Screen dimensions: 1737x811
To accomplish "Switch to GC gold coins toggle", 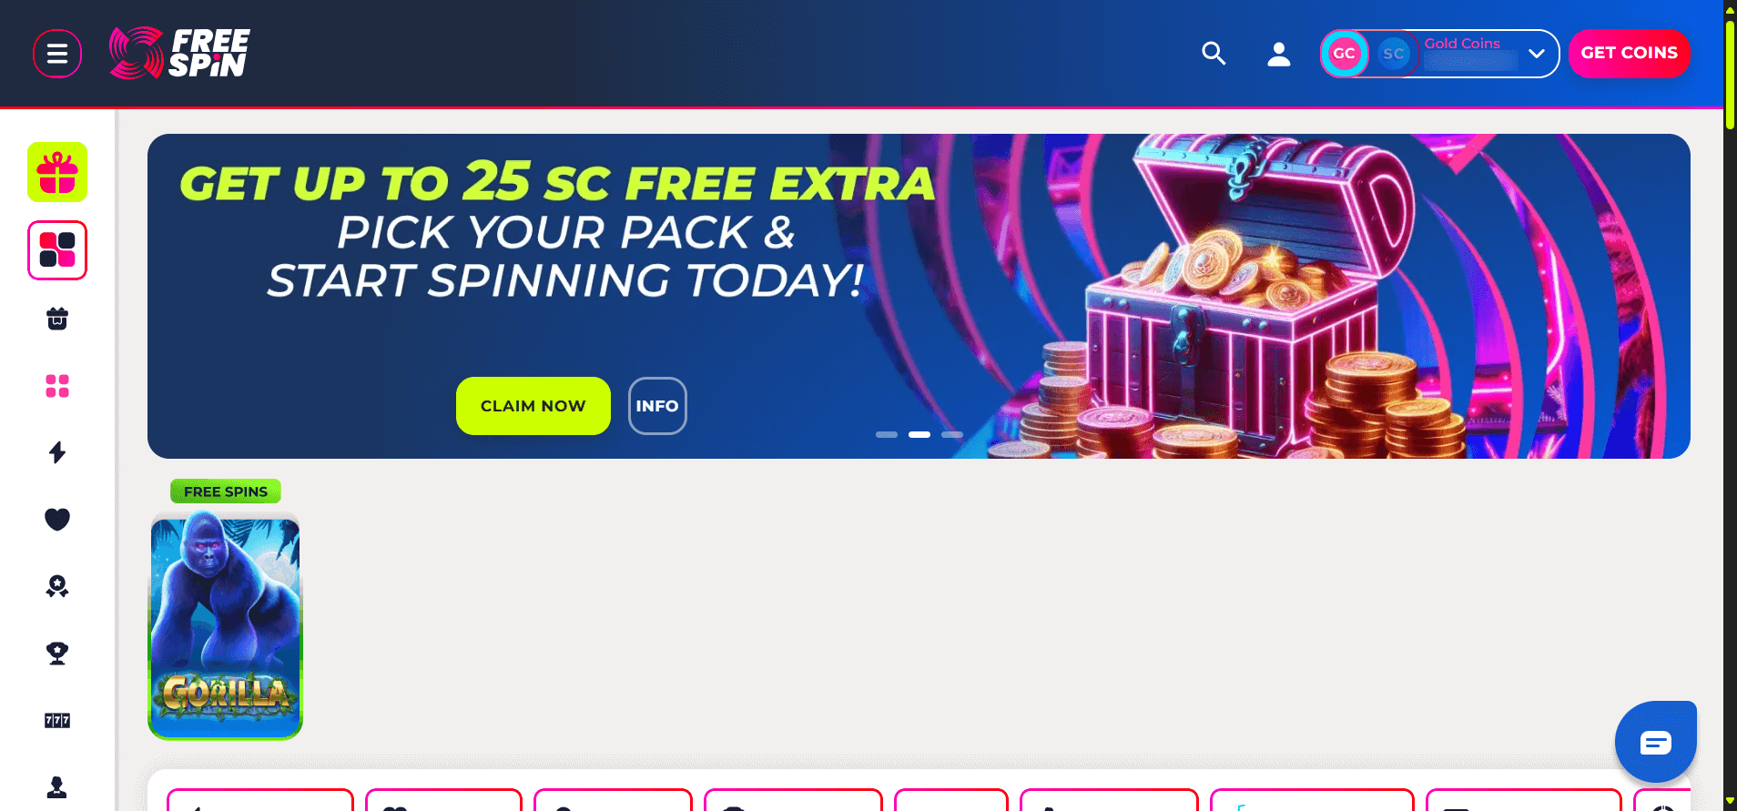I will tap(1345, 54).
